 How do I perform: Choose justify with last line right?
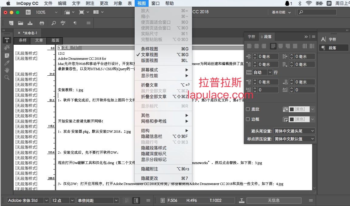click(x=288, y=46)
